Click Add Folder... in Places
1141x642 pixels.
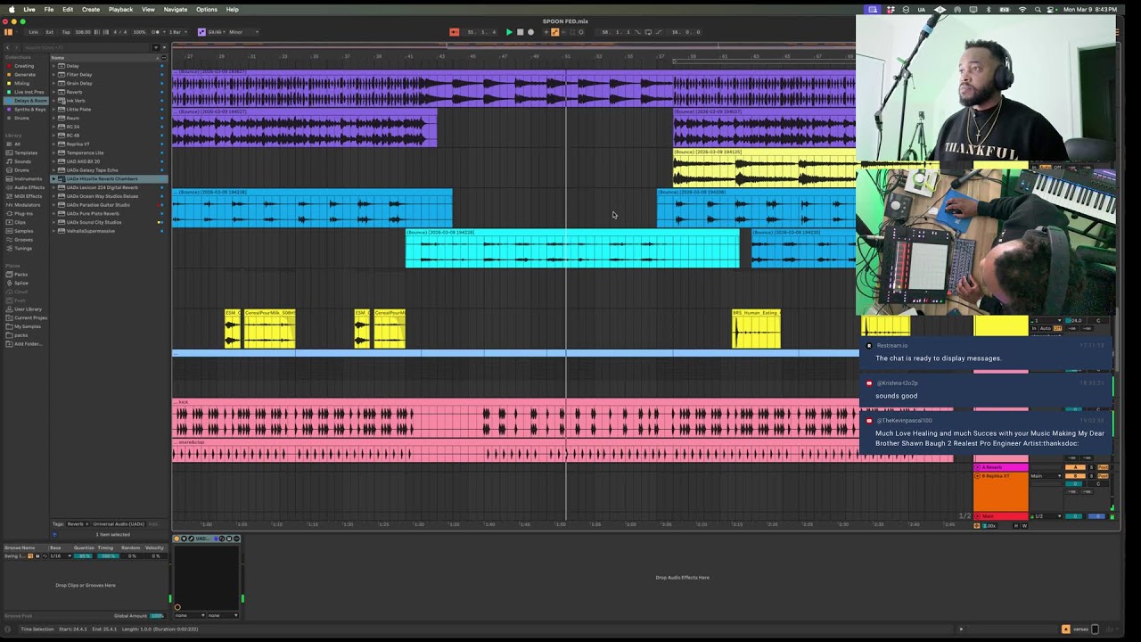pyautogui.click(x=28, y=343)
